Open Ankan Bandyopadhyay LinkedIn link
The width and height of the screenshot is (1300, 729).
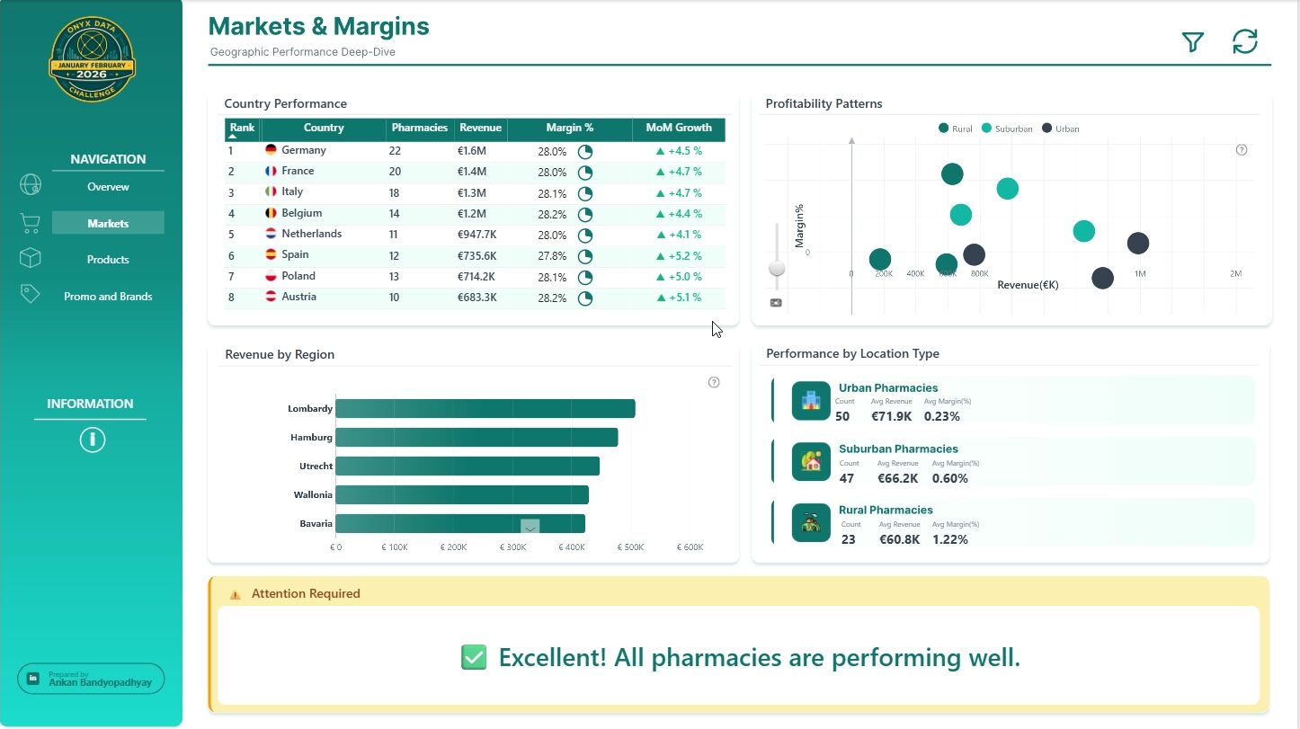(91, 679)
